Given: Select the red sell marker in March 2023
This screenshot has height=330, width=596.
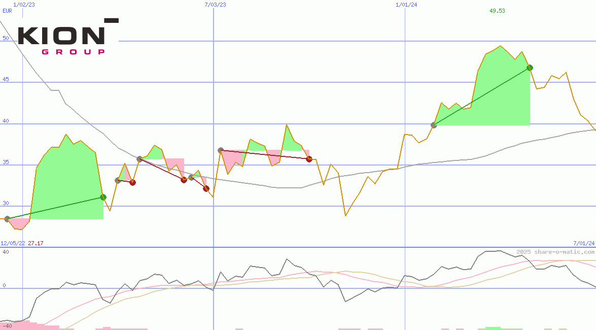Looking at the screenshot, I should 133,182.
